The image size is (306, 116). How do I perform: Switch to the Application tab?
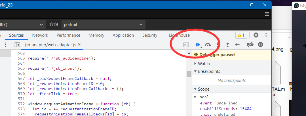[x=123, y=35]
